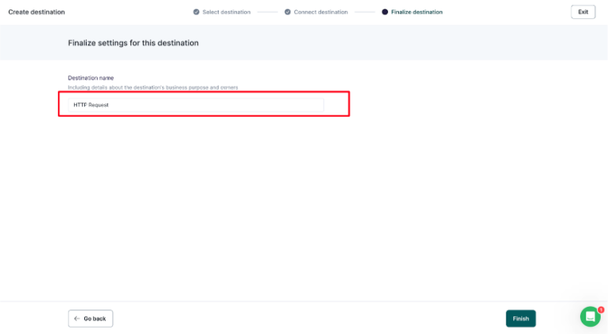Viewport: 608px width, 334px height.
Task: Jump to the Connect destination step
Action: tap(320, 12)
